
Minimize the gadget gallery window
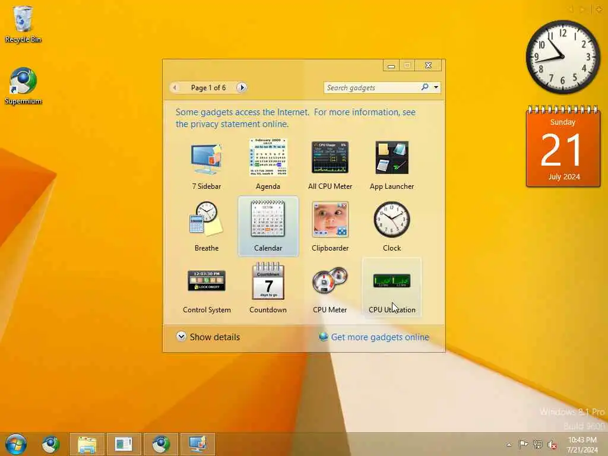point(391,65)
